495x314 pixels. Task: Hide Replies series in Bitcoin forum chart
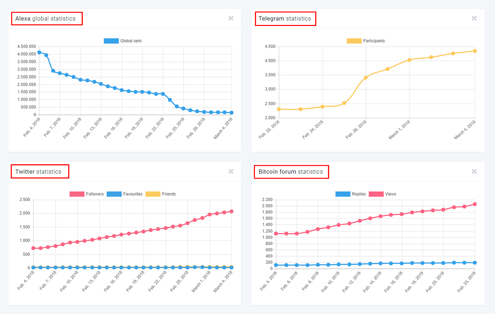coord(351,194)
